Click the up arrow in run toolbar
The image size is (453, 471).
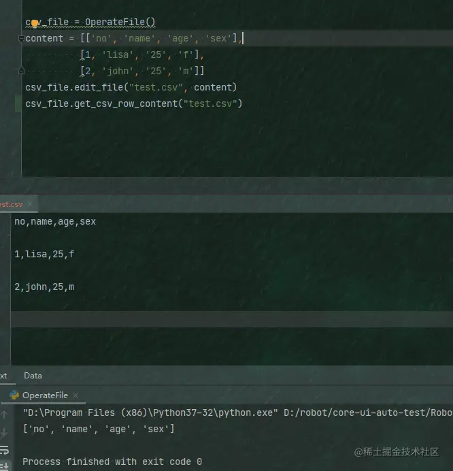[4, 415]
